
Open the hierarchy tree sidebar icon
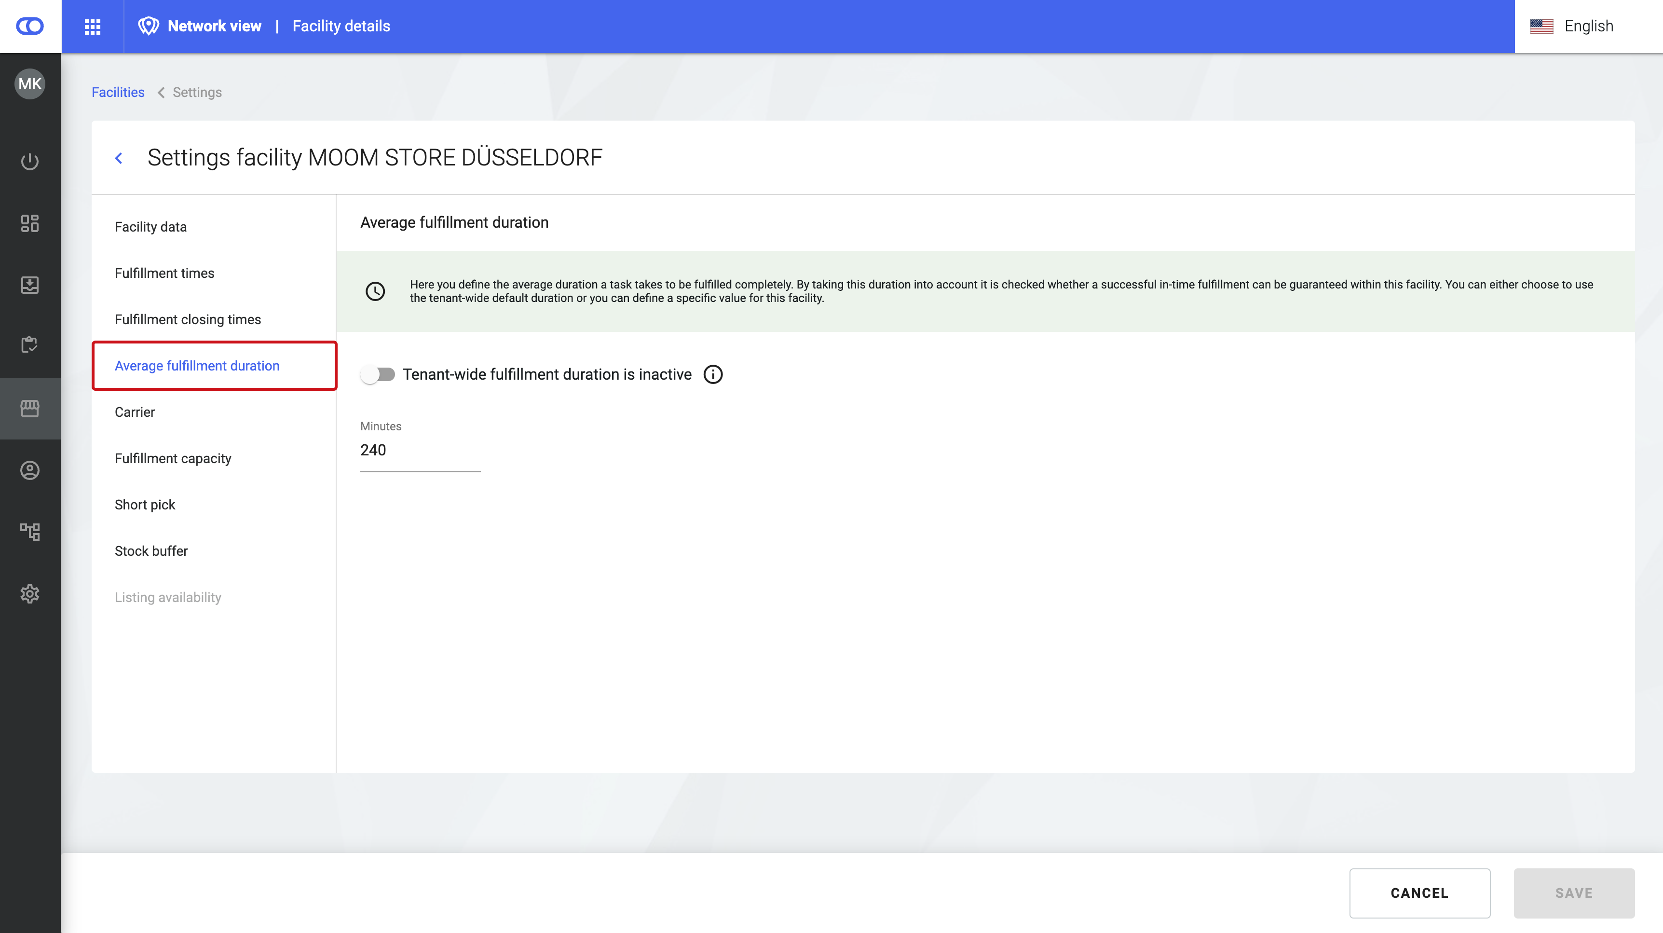point(30,532)
